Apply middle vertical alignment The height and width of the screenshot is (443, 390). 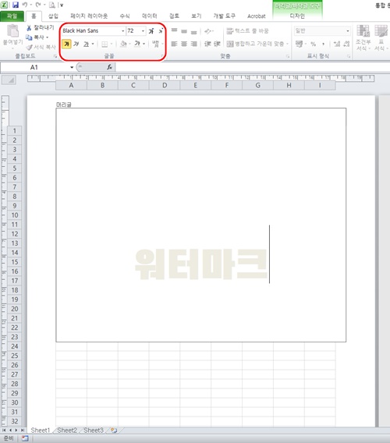tap(184, 30)
